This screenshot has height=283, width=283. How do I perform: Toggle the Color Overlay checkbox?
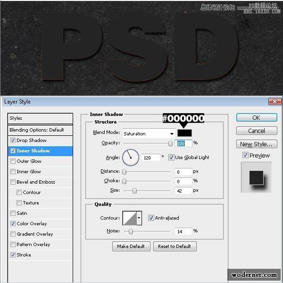13,224
